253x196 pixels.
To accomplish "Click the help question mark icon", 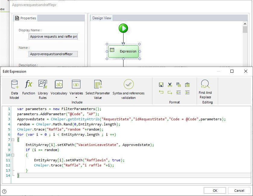I will tap(4, 191).
